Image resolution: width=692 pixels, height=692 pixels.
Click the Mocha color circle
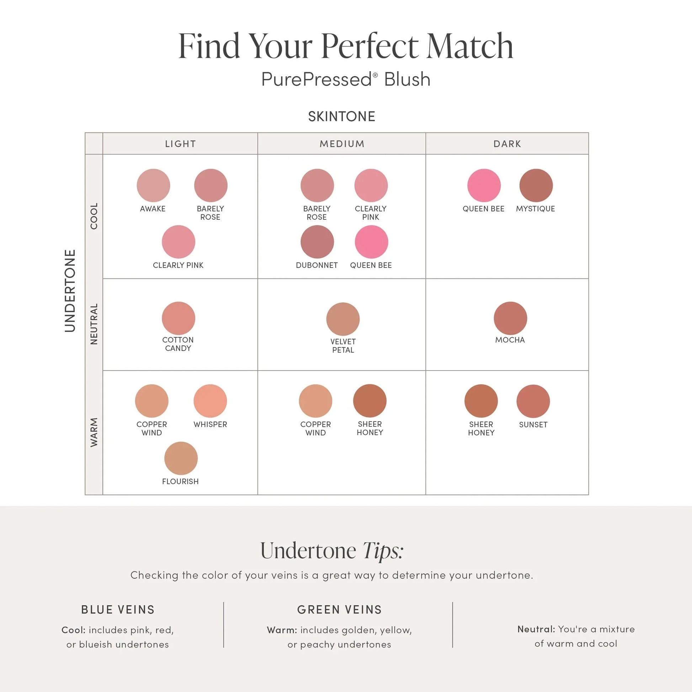click(x=510, y=318)
